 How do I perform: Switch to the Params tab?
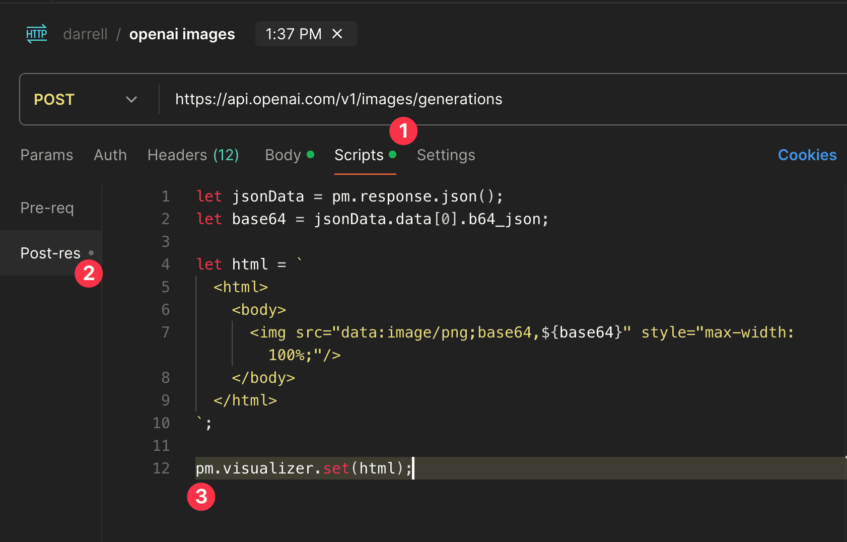pyautogui.click(x=46, y=155)
